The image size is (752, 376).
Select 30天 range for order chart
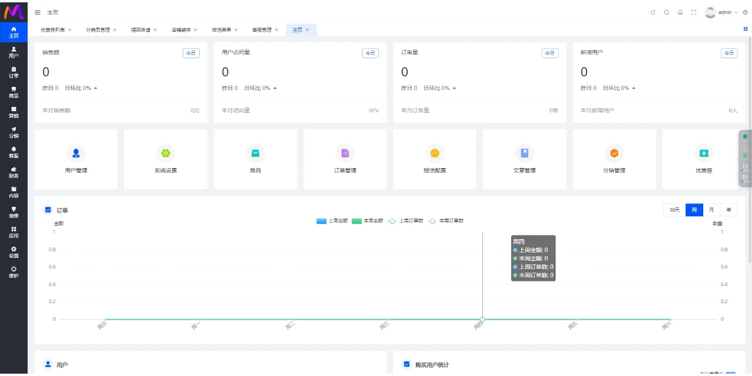[x=674, y=210]
